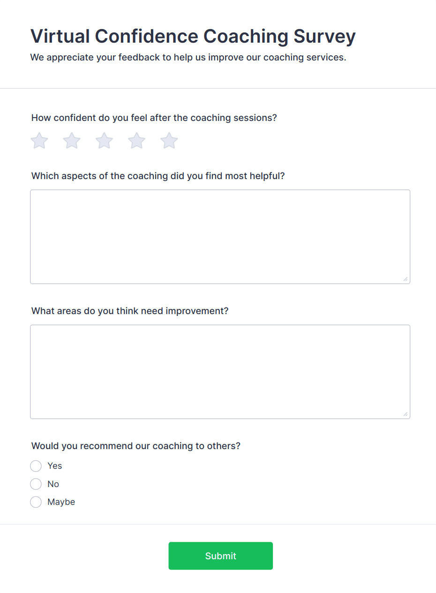436x593 pixels.
Task: Select the third star rating
Action: coord(104,141)
